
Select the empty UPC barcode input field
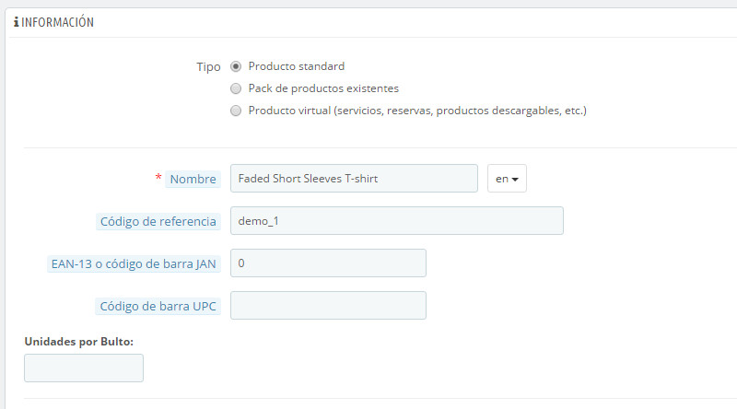click(x=328, y=305)
